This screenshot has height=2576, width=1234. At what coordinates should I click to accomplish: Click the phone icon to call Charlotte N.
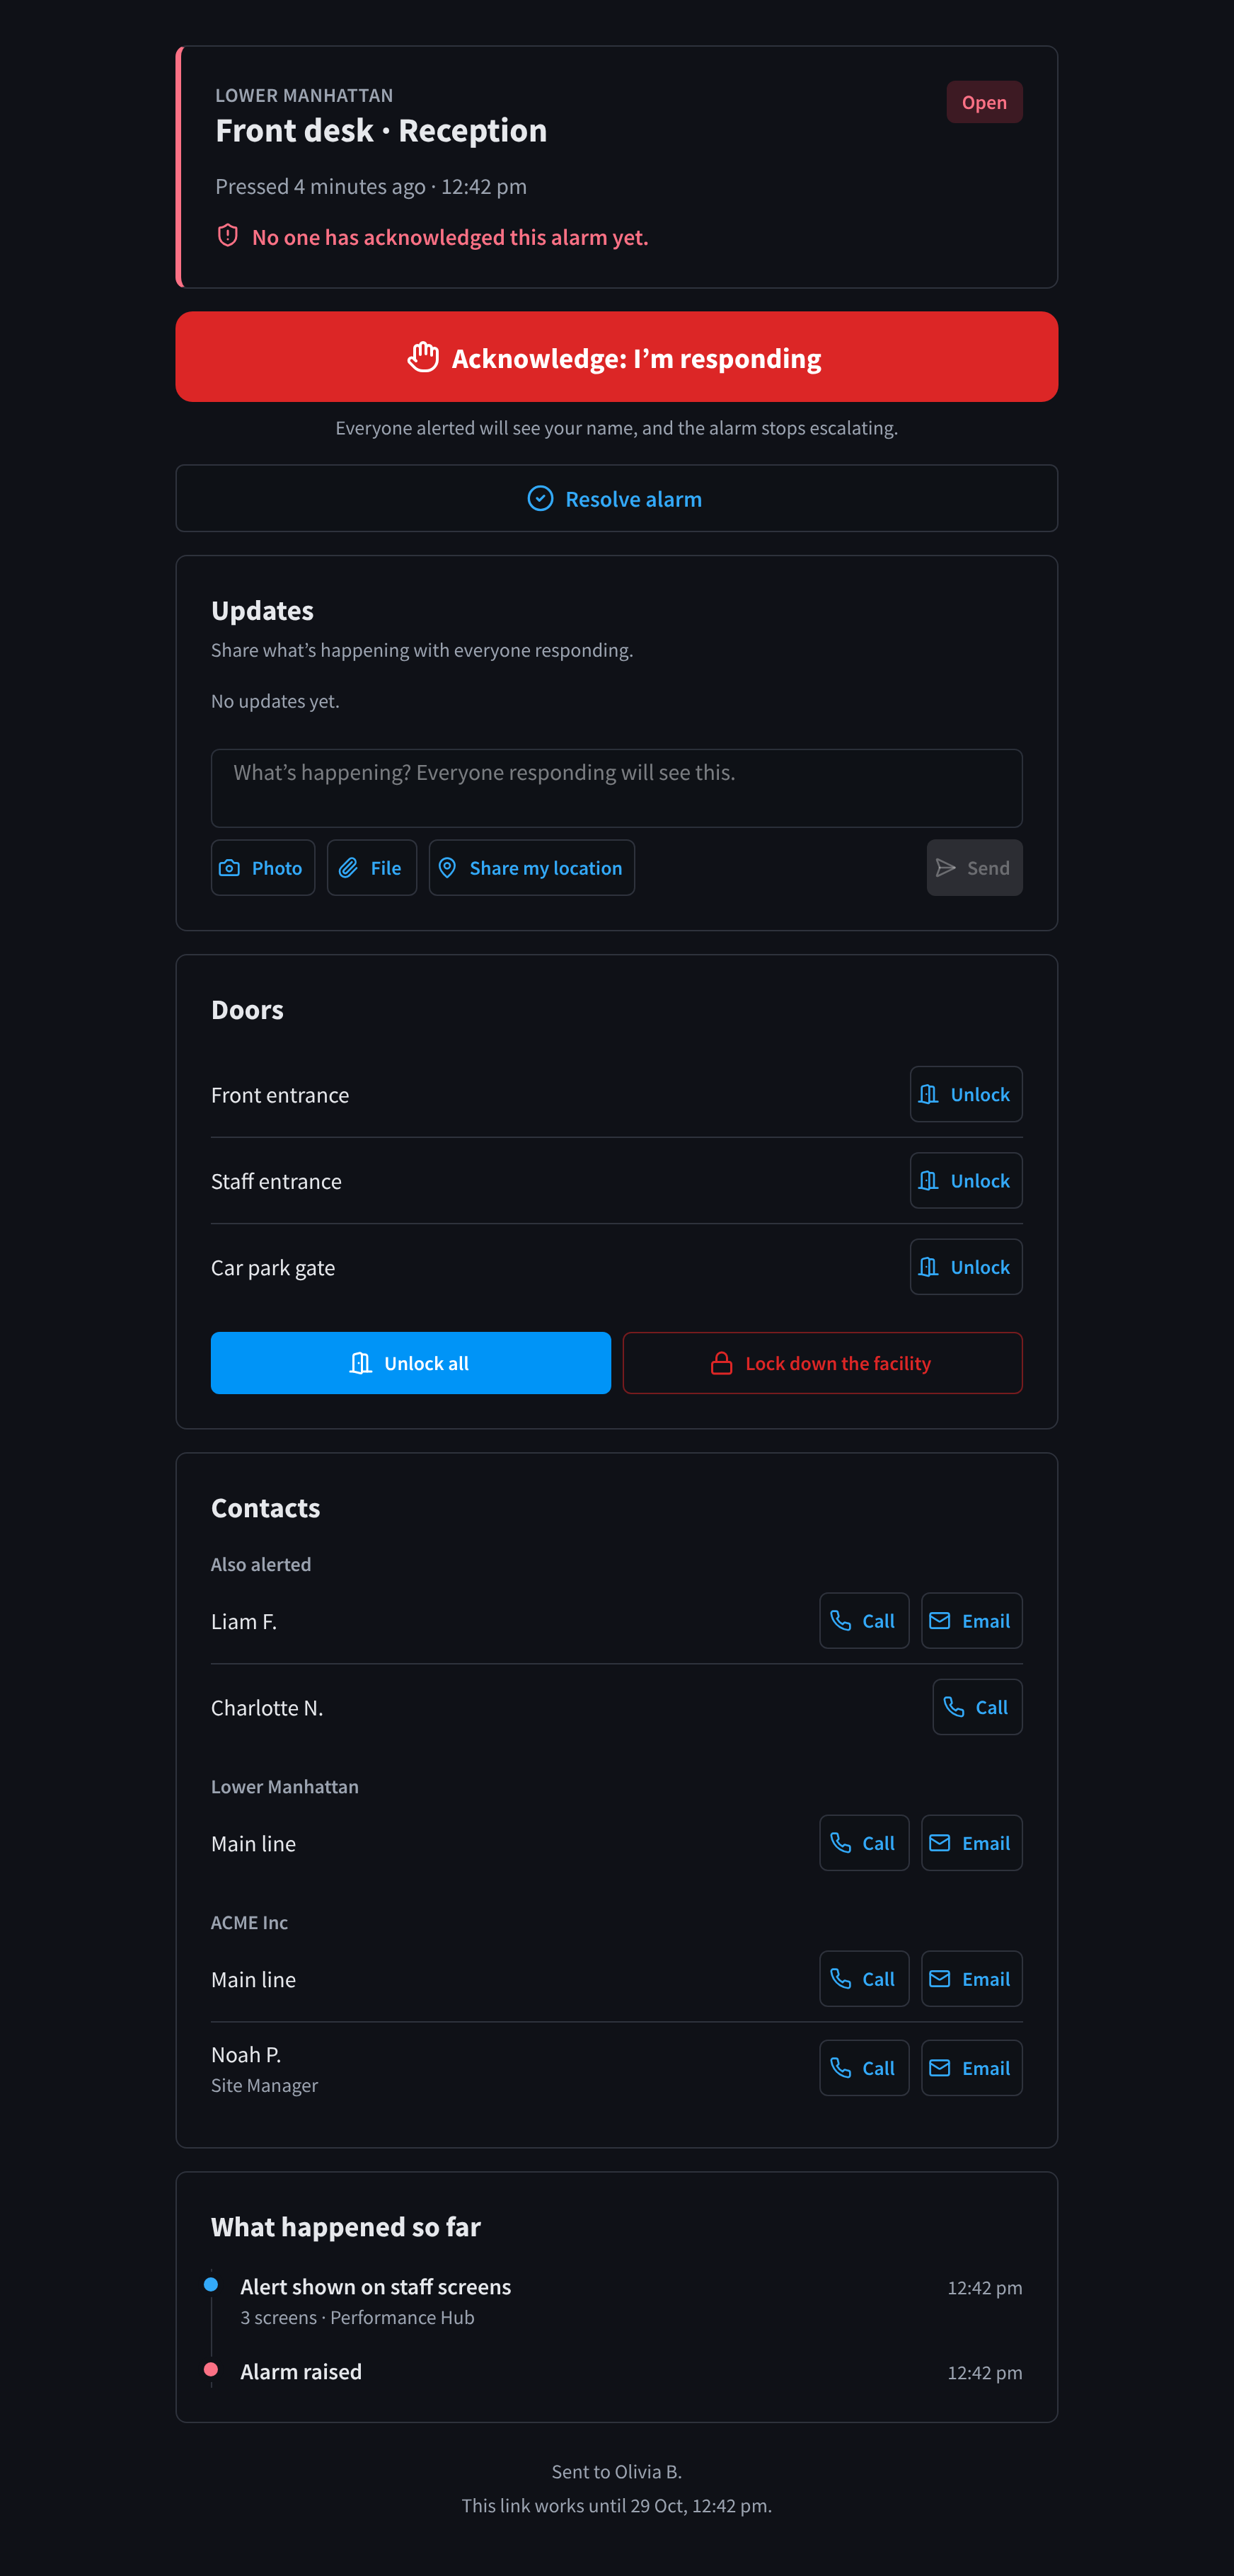(954, 1707)
